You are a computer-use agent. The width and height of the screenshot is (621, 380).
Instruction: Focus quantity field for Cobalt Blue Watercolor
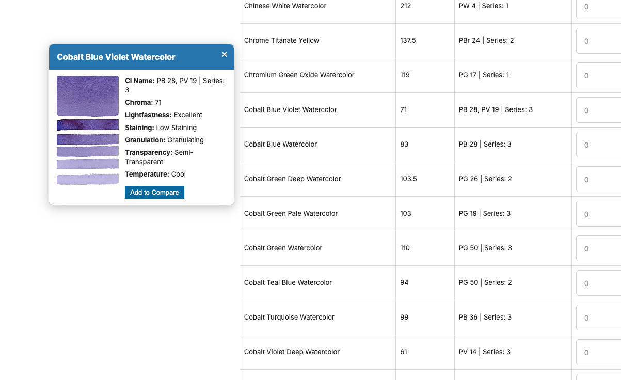click(x=599, y=145)
